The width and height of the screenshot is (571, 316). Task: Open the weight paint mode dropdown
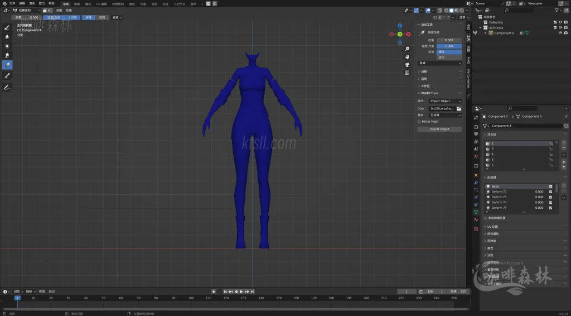click(x=26, y=11)
